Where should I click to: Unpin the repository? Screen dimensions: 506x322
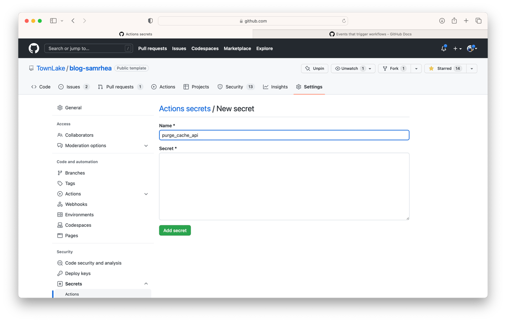314,68
